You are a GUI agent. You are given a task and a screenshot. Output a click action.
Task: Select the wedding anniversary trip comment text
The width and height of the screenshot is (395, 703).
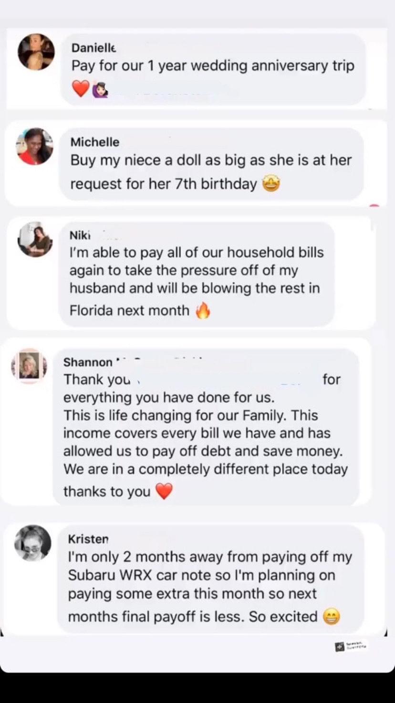[x=213, y=66]
